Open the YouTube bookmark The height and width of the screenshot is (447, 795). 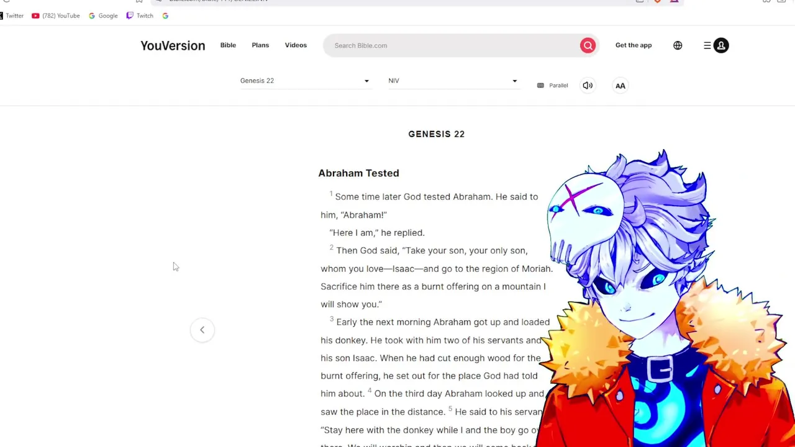(56, 16)
